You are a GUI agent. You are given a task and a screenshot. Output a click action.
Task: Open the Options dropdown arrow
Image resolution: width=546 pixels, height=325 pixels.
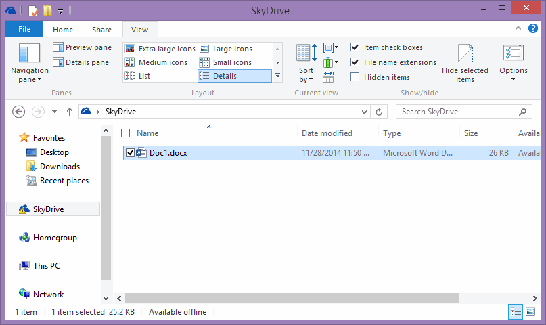point(514,79)
